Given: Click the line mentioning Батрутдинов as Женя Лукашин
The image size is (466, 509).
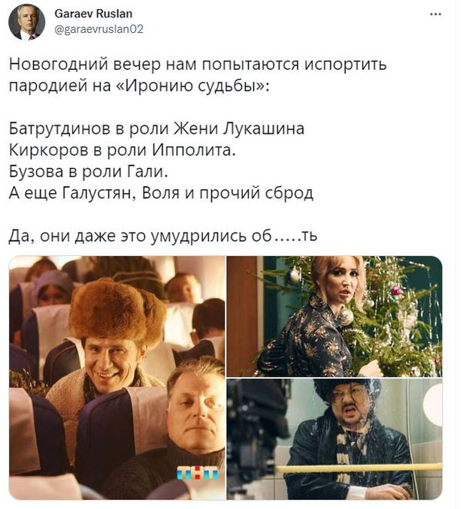Looking at the screenshot, I should (156, 128).
